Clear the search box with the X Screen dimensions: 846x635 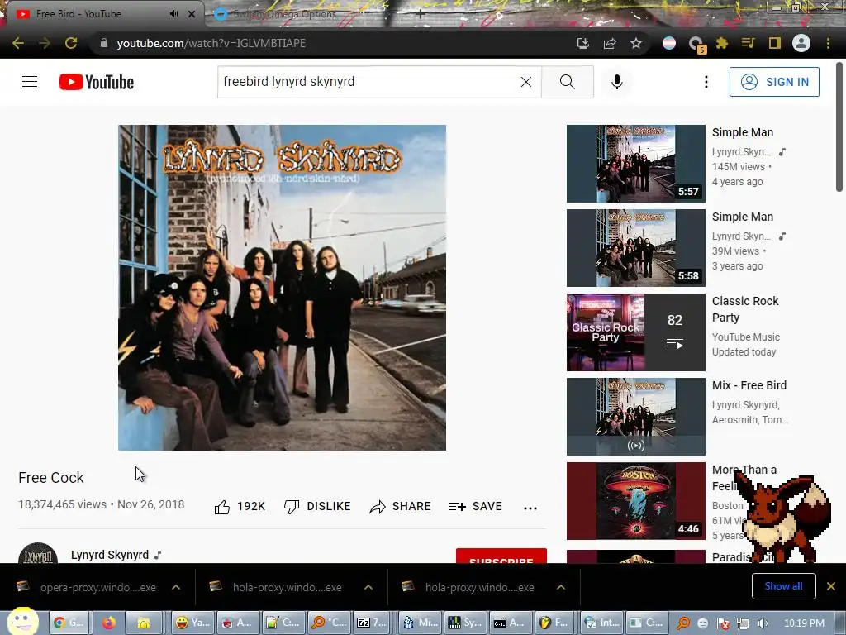[x=526, y=82]
